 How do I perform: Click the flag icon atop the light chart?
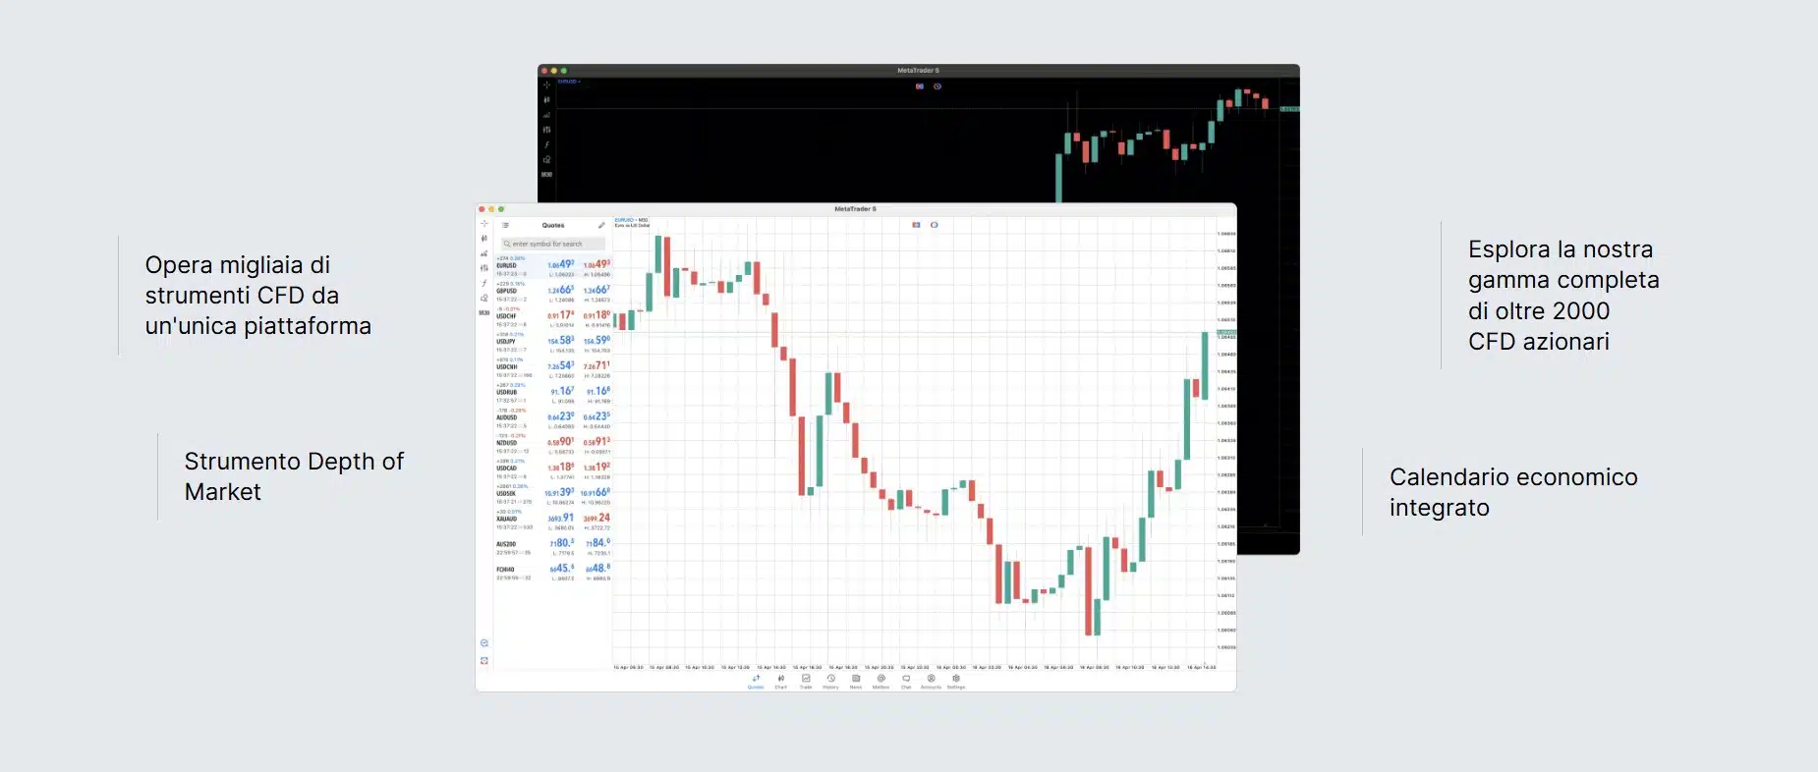(916, 225)
